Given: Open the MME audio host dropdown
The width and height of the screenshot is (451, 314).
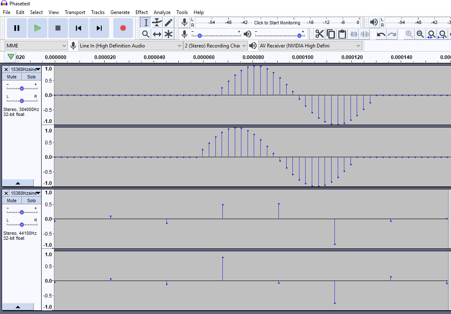Looking at the screenshot, I should (x=36, y=46).
